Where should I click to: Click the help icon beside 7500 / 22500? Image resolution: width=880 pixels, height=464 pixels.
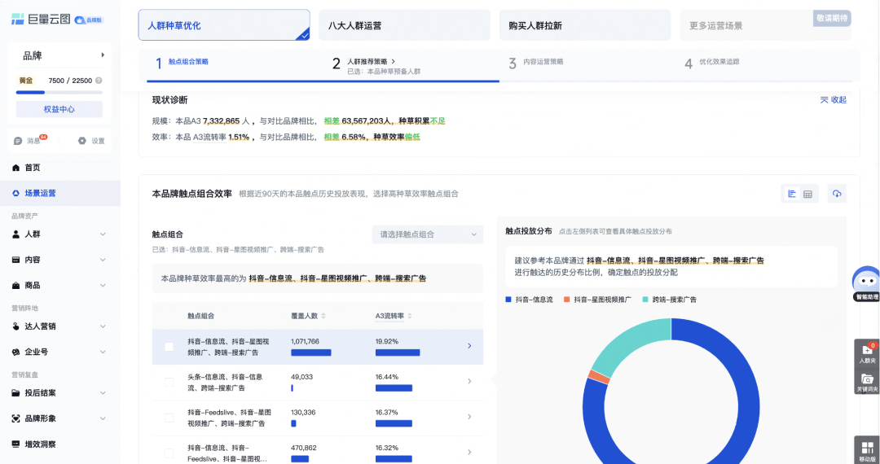click(99, 81)
